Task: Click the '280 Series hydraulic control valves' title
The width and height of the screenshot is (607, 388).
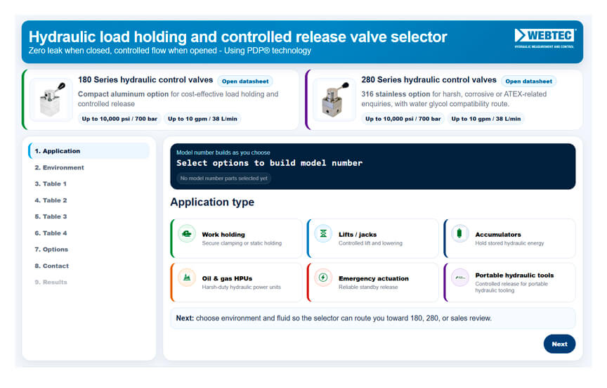Action: pyautogui.click(x=429, y=79)
